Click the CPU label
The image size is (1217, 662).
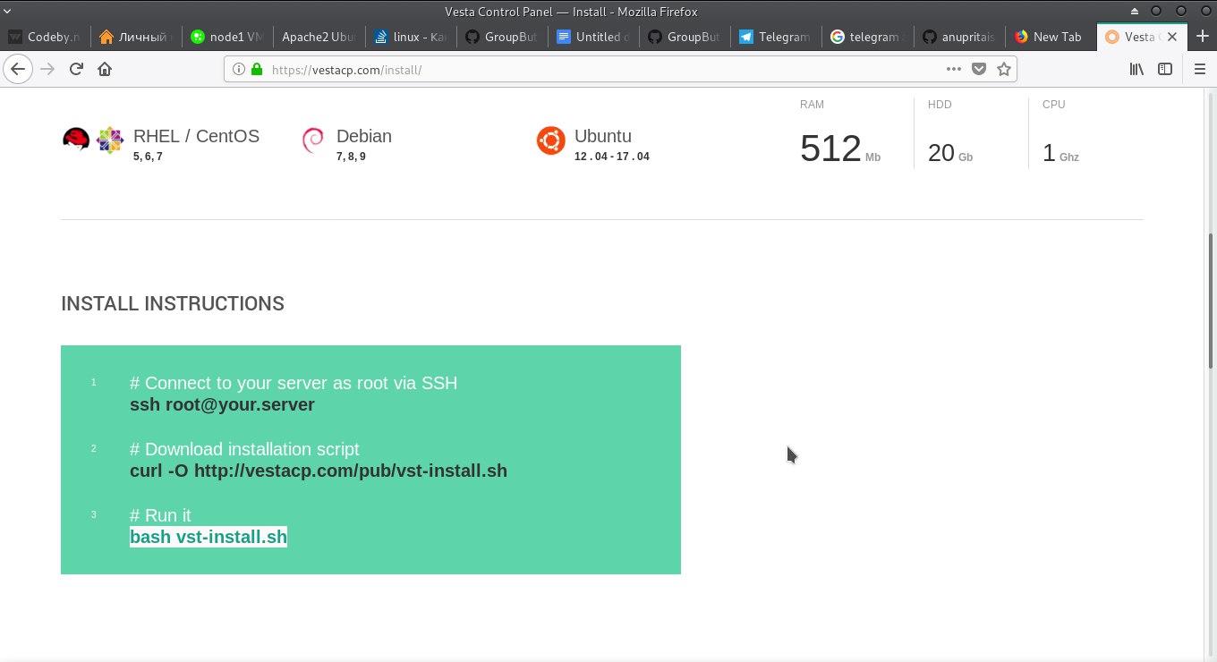point(1054,105)
